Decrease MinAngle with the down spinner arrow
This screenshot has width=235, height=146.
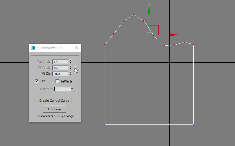[x=71, y=69]
